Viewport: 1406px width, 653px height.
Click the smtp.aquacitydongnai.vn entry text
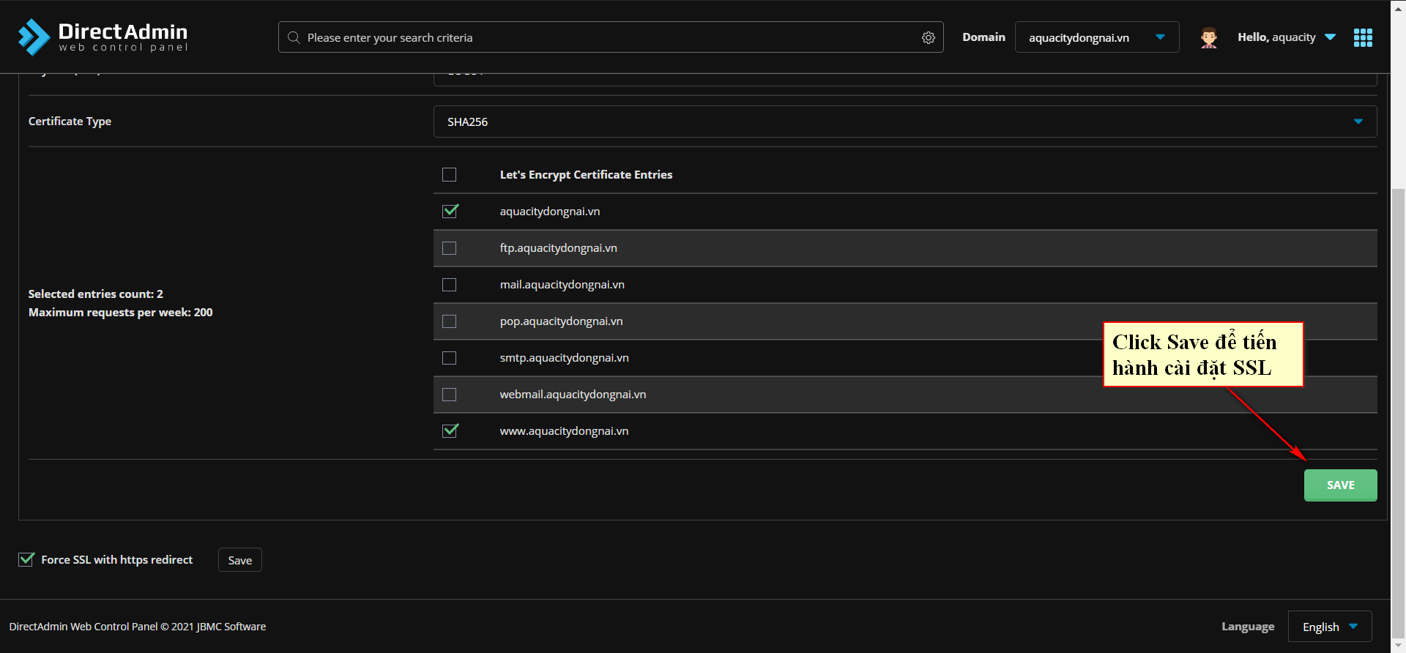[564, 358]
